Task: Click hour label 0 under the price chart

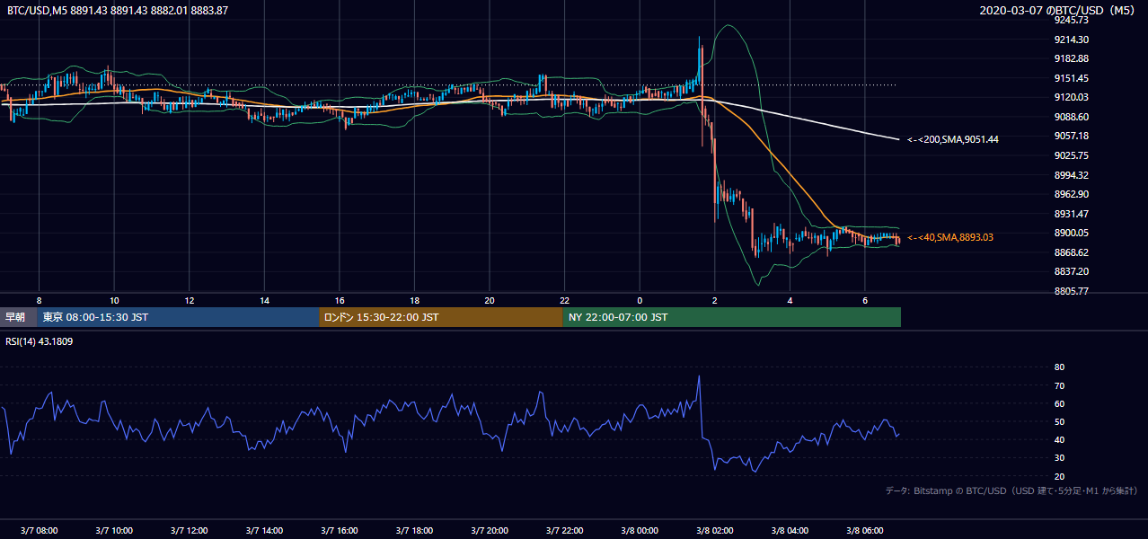Action: tap(640, 300)
